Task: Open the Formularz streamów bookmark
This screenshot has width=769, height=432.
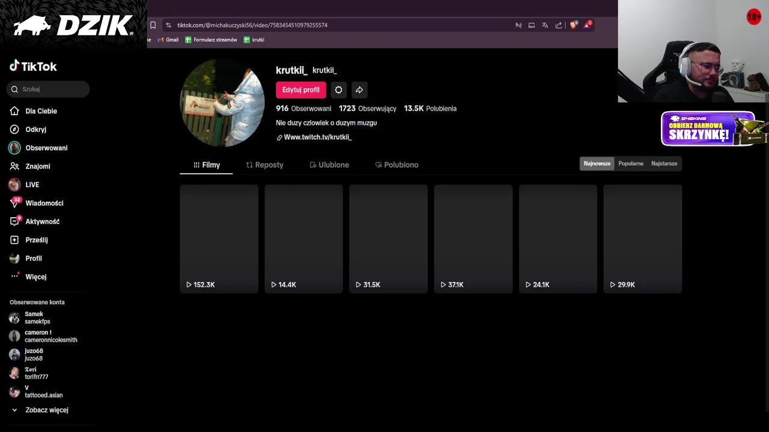Action: pos(211,40)
